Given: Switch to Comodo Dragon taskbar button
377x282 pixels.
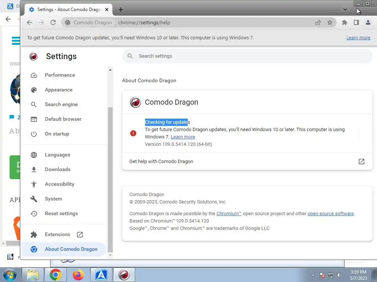Looking at the screenshot, I should tap(124, 275).
